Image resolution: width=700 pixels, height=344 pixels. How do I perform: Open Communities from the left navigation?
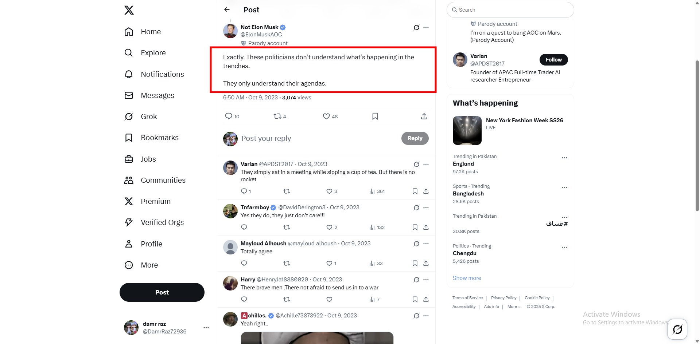point(163,180)
